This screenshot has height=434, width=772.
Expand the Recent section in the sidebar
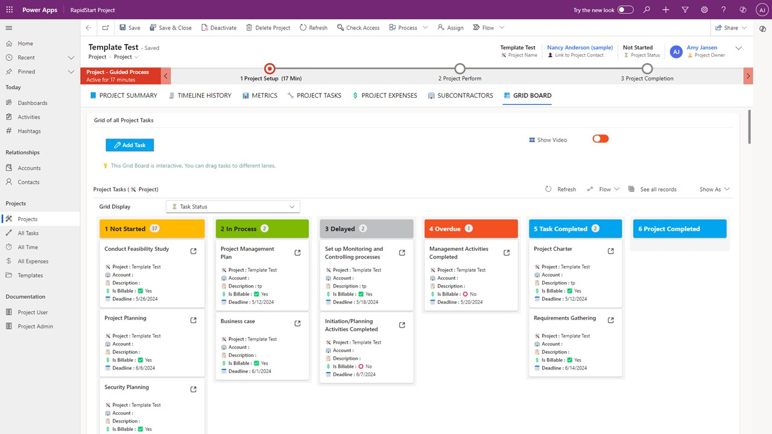tap(71, 58)
